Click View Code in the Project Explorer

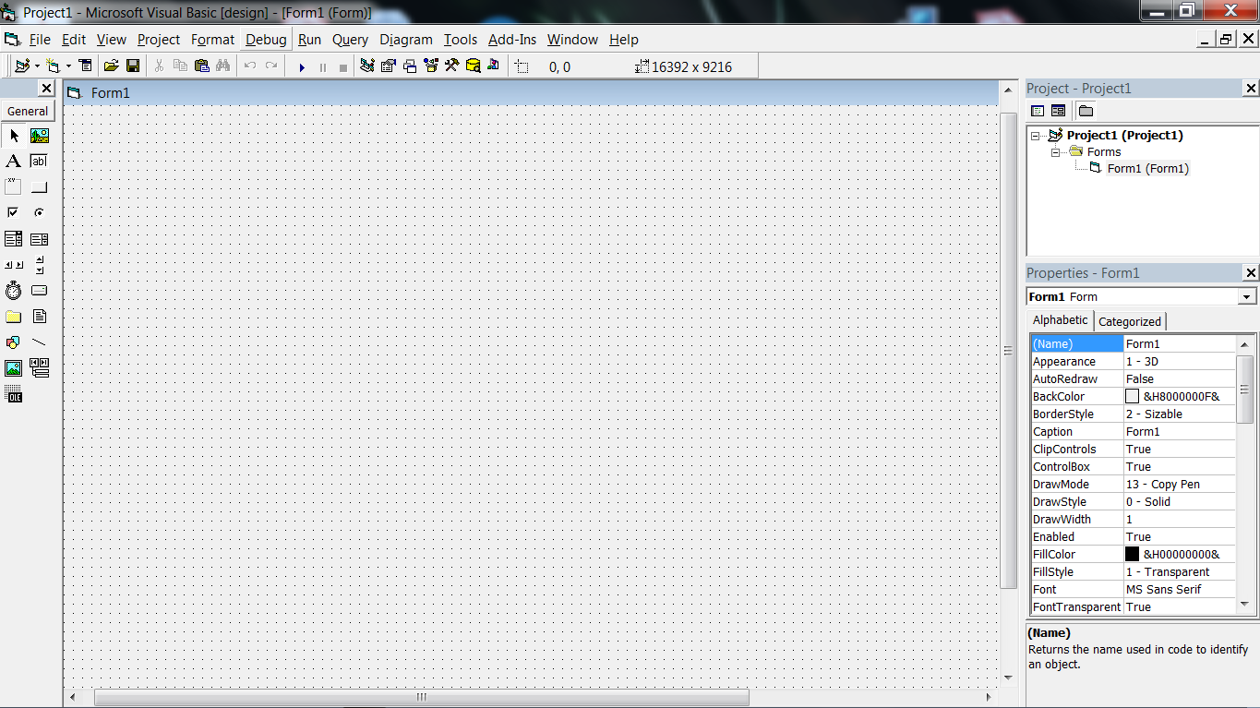click(x=1038, y=110)
